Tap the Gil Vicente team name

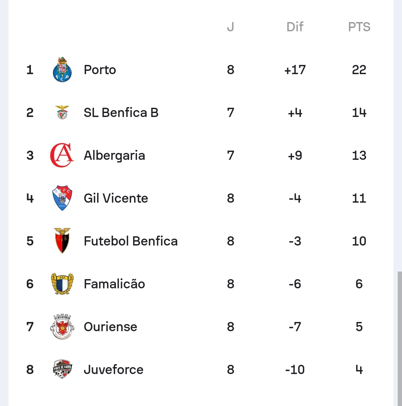116,198
